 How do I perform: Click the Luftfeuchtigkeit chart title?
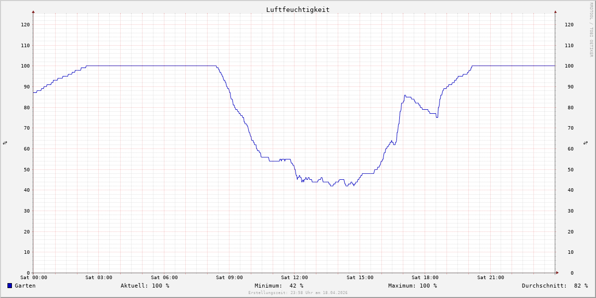[298, 9]
